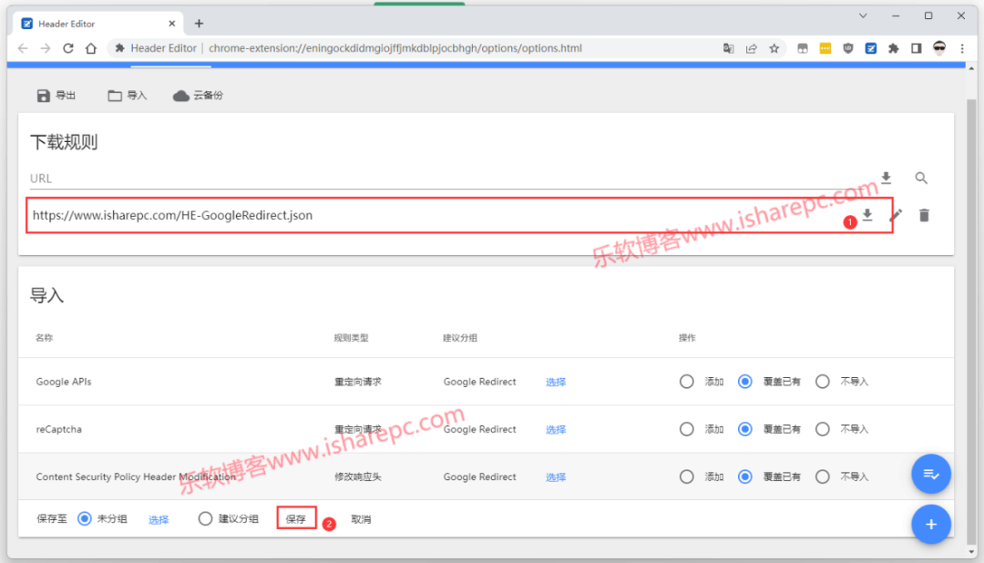The width and height of the screenshot is (984, 563).
Task: Click the Export (导出) save icon button
Action: click(56, 96)
